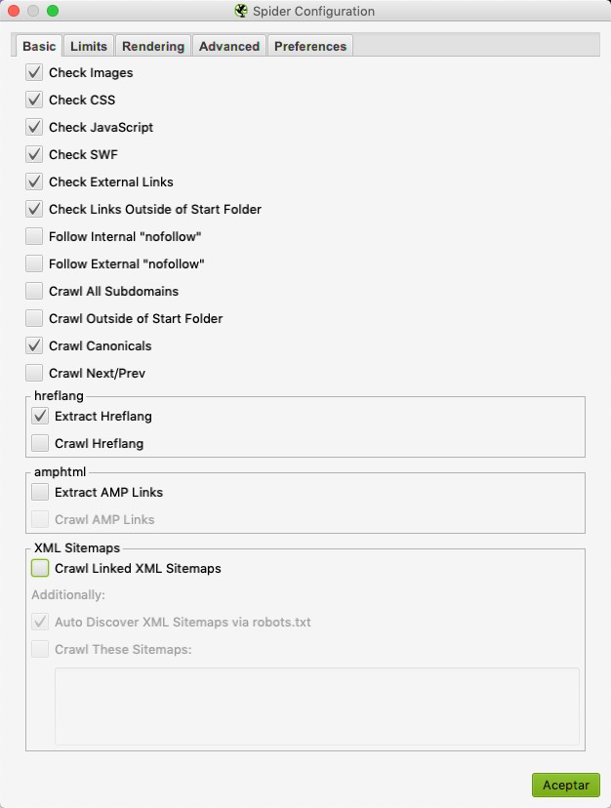Go to the Advanced tab
611x808 pixels.
click(229, 46)
